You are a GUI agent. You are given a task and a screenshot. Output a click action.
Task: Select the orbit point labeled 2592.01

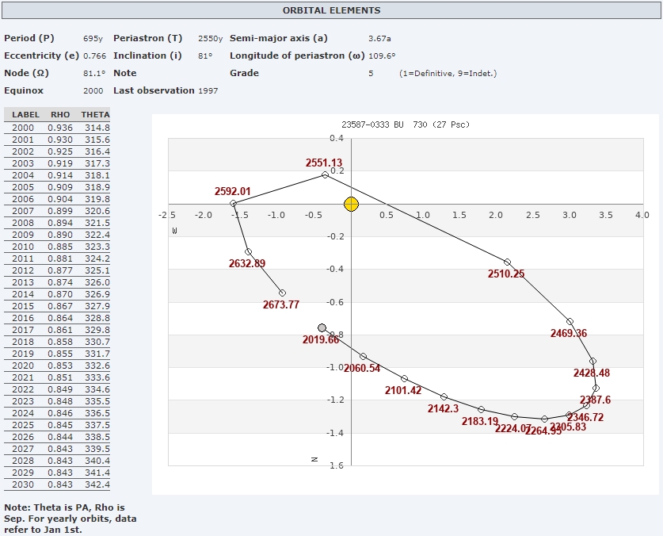pos(234,204)
